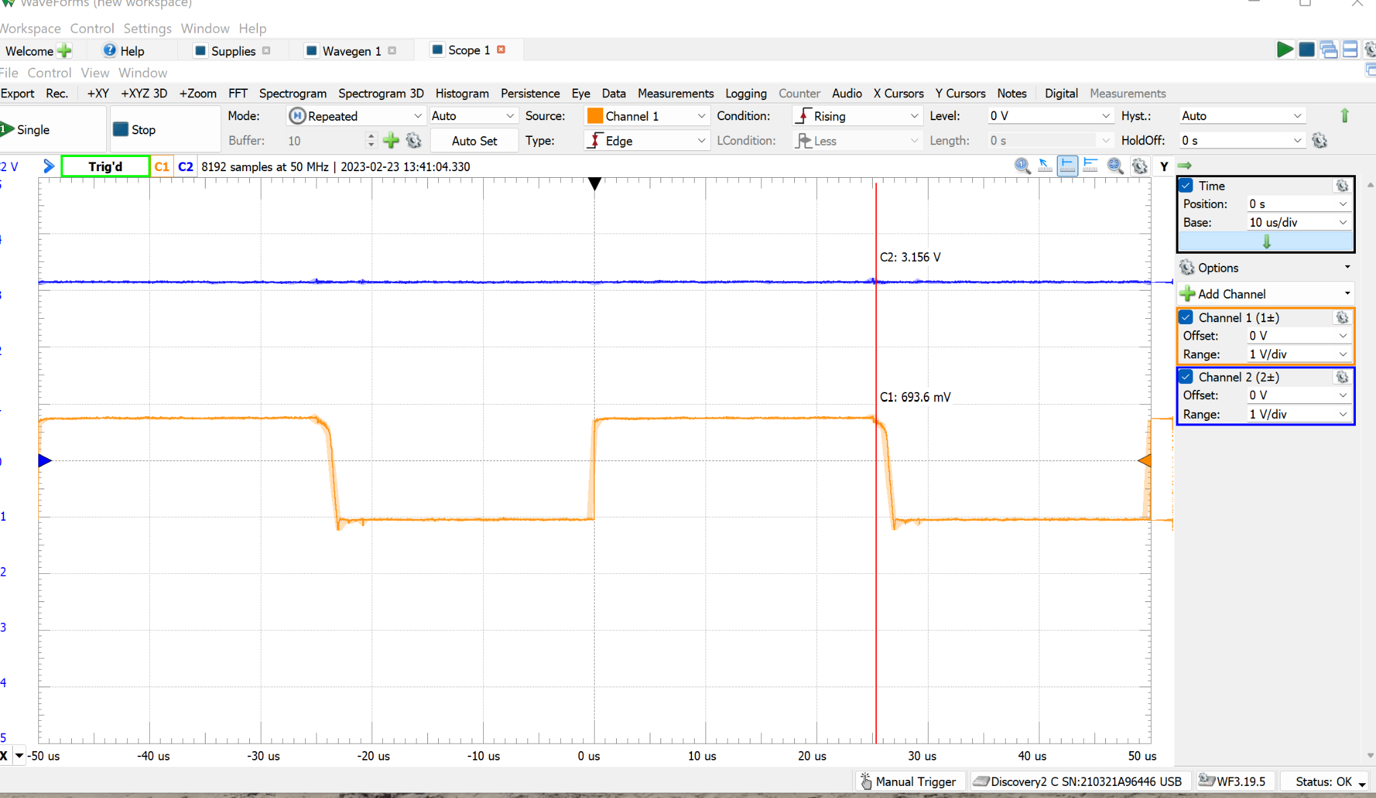This screenshot has width=1376, height=798.
Task: Click the green plus add buffer icon
Action: click(391, 140)
